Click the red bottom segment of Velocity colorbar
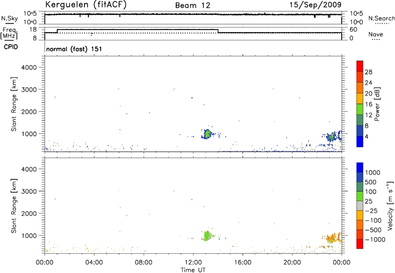Image resolution: width=395 pixels, height=273 pixels. 360,244
